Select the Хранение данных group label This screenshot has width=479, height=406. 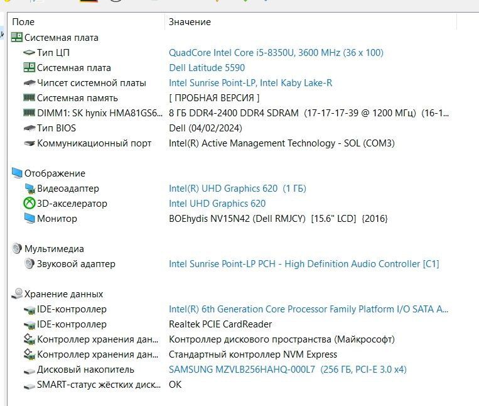[x=63, y=294]
